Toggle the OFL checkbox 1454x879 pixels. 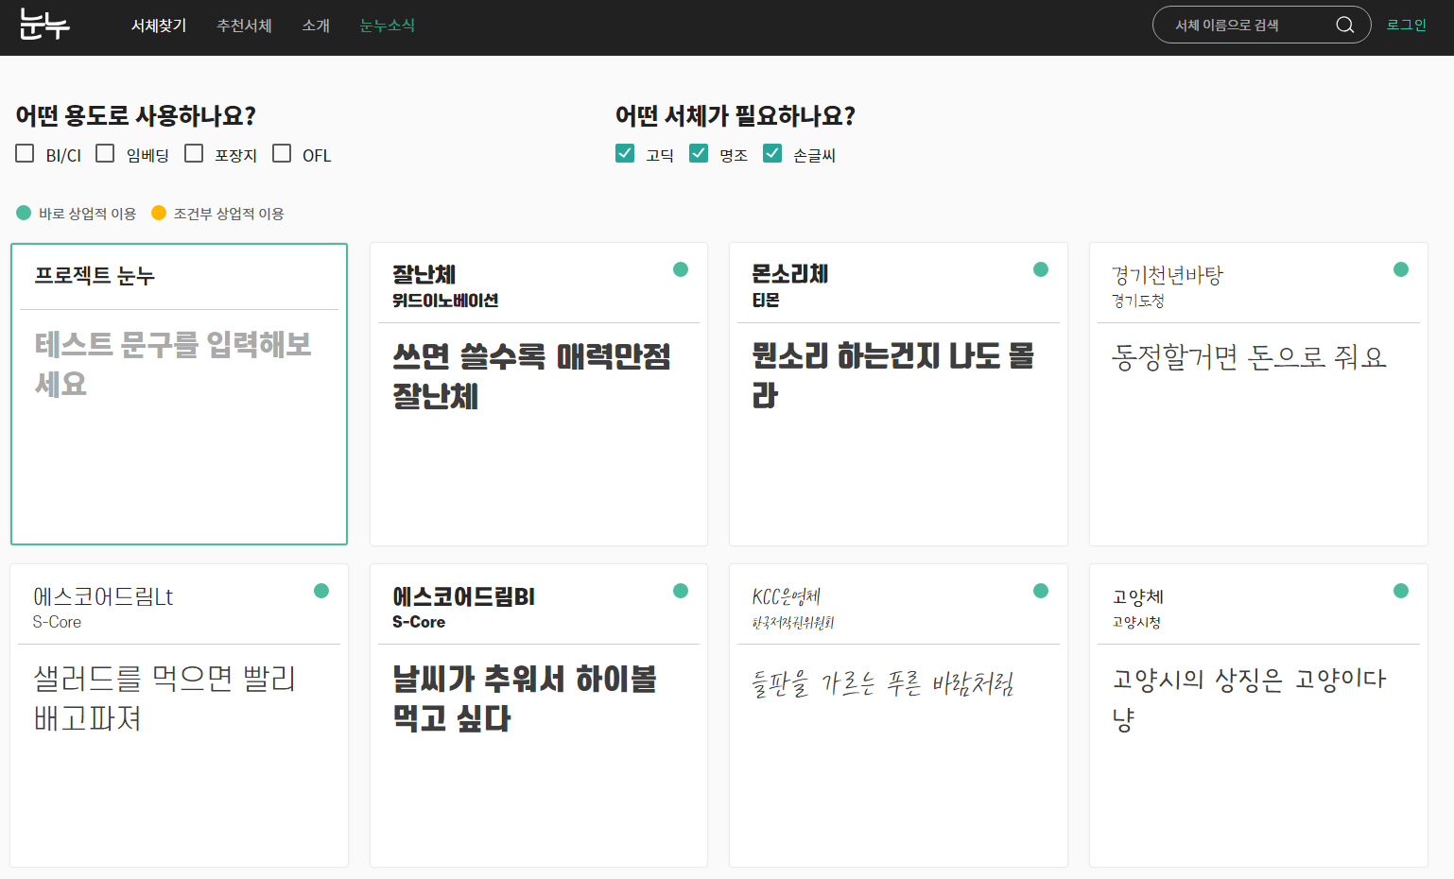[282, 153]
